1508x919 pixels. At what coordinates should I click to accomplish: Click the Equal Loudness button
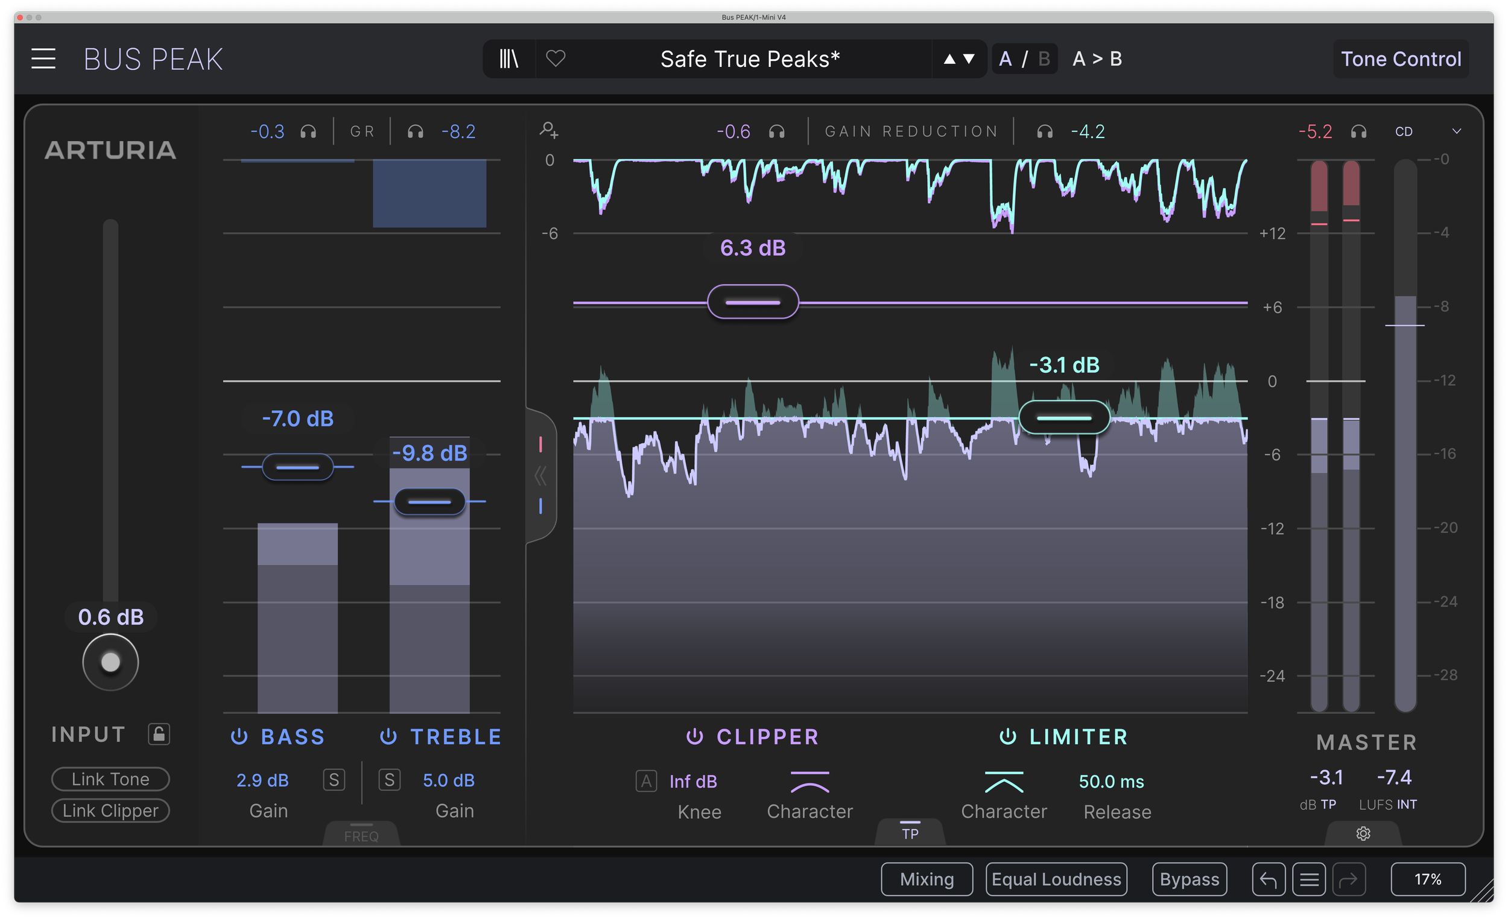coord(1056,879)
